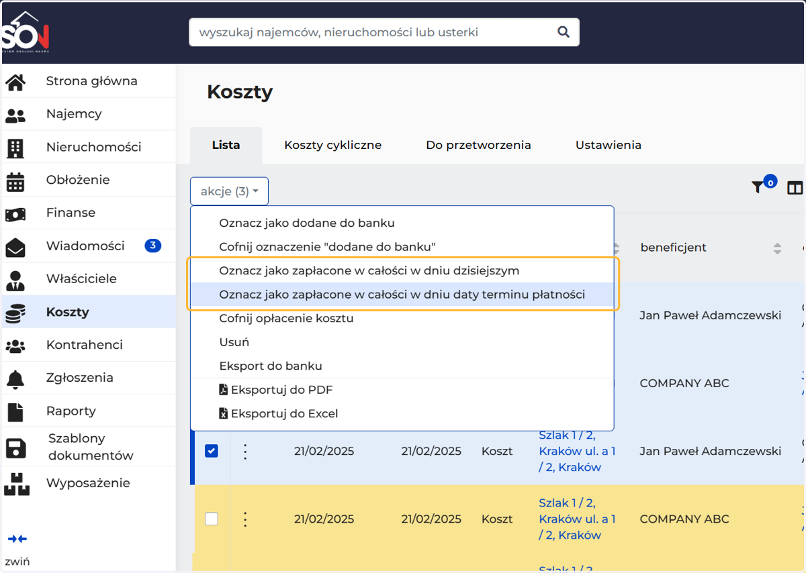
Task: Click the floppy disk icon for Szablony dokumentów
Action: pos(15,448)
